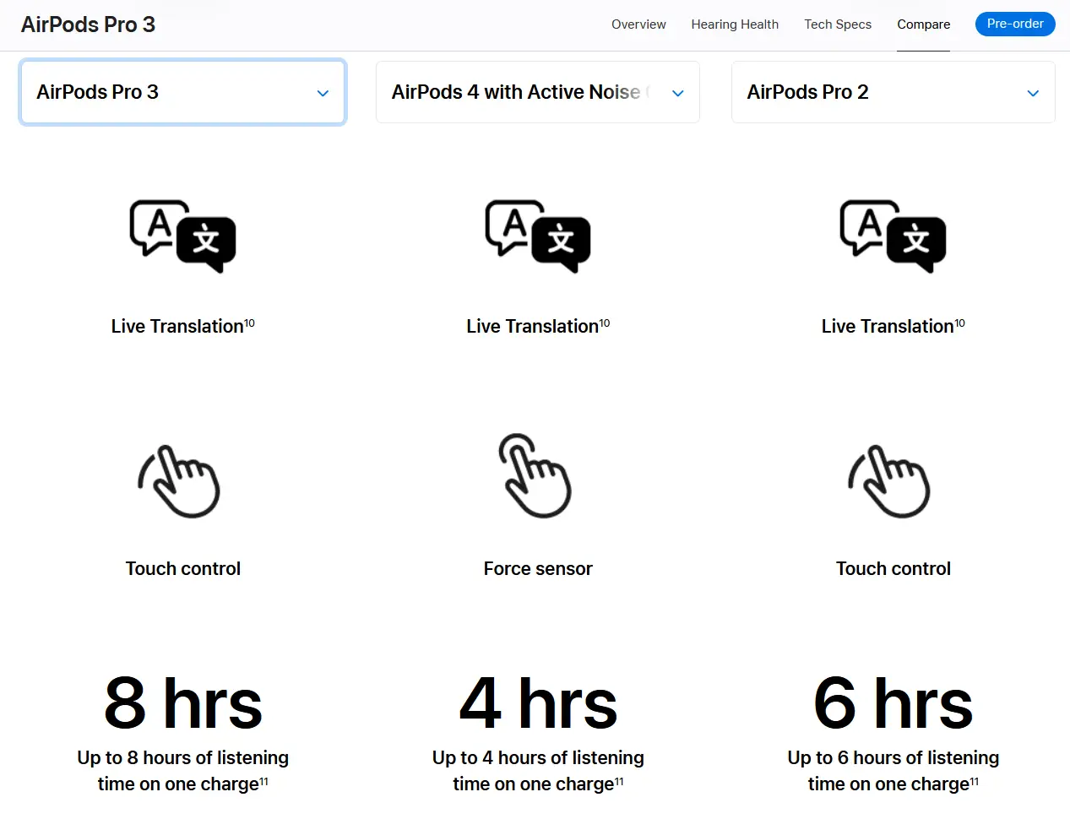This screenshot has width=1070, height=819.
Task: Click "Up to 4 hours of listening" text
Action: coord(538,758)
